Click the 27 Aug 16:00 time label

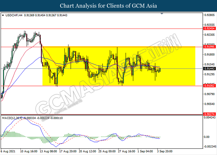pos(126,151)
